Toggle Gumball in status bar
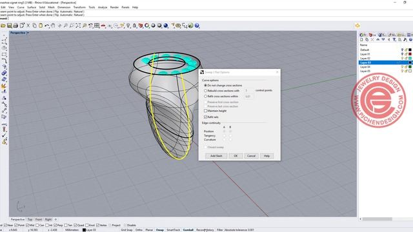 pyautogui.click(x=188, y=230)
